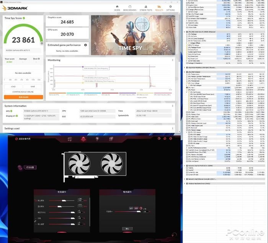Click the info icon beside the Best score label
The image size is (268, 243).
(39, 59)
